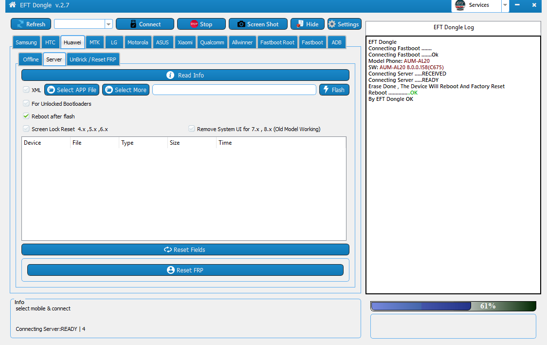Enable For Unlocked Bootloaders checkbox
The width and height of the screenshot is (547, 345).
(x=26, y=104)
